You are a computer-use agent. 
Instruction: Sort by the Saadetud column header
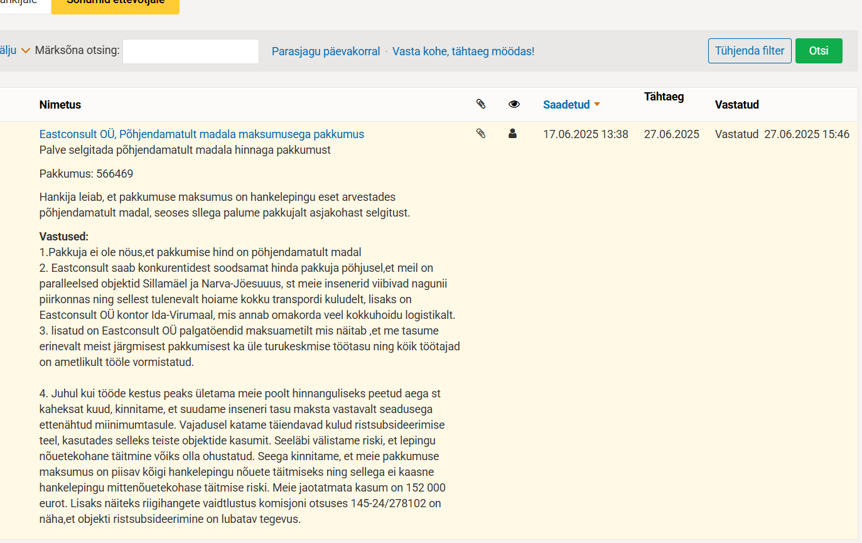pyautogui.click(x=566, y=105)
